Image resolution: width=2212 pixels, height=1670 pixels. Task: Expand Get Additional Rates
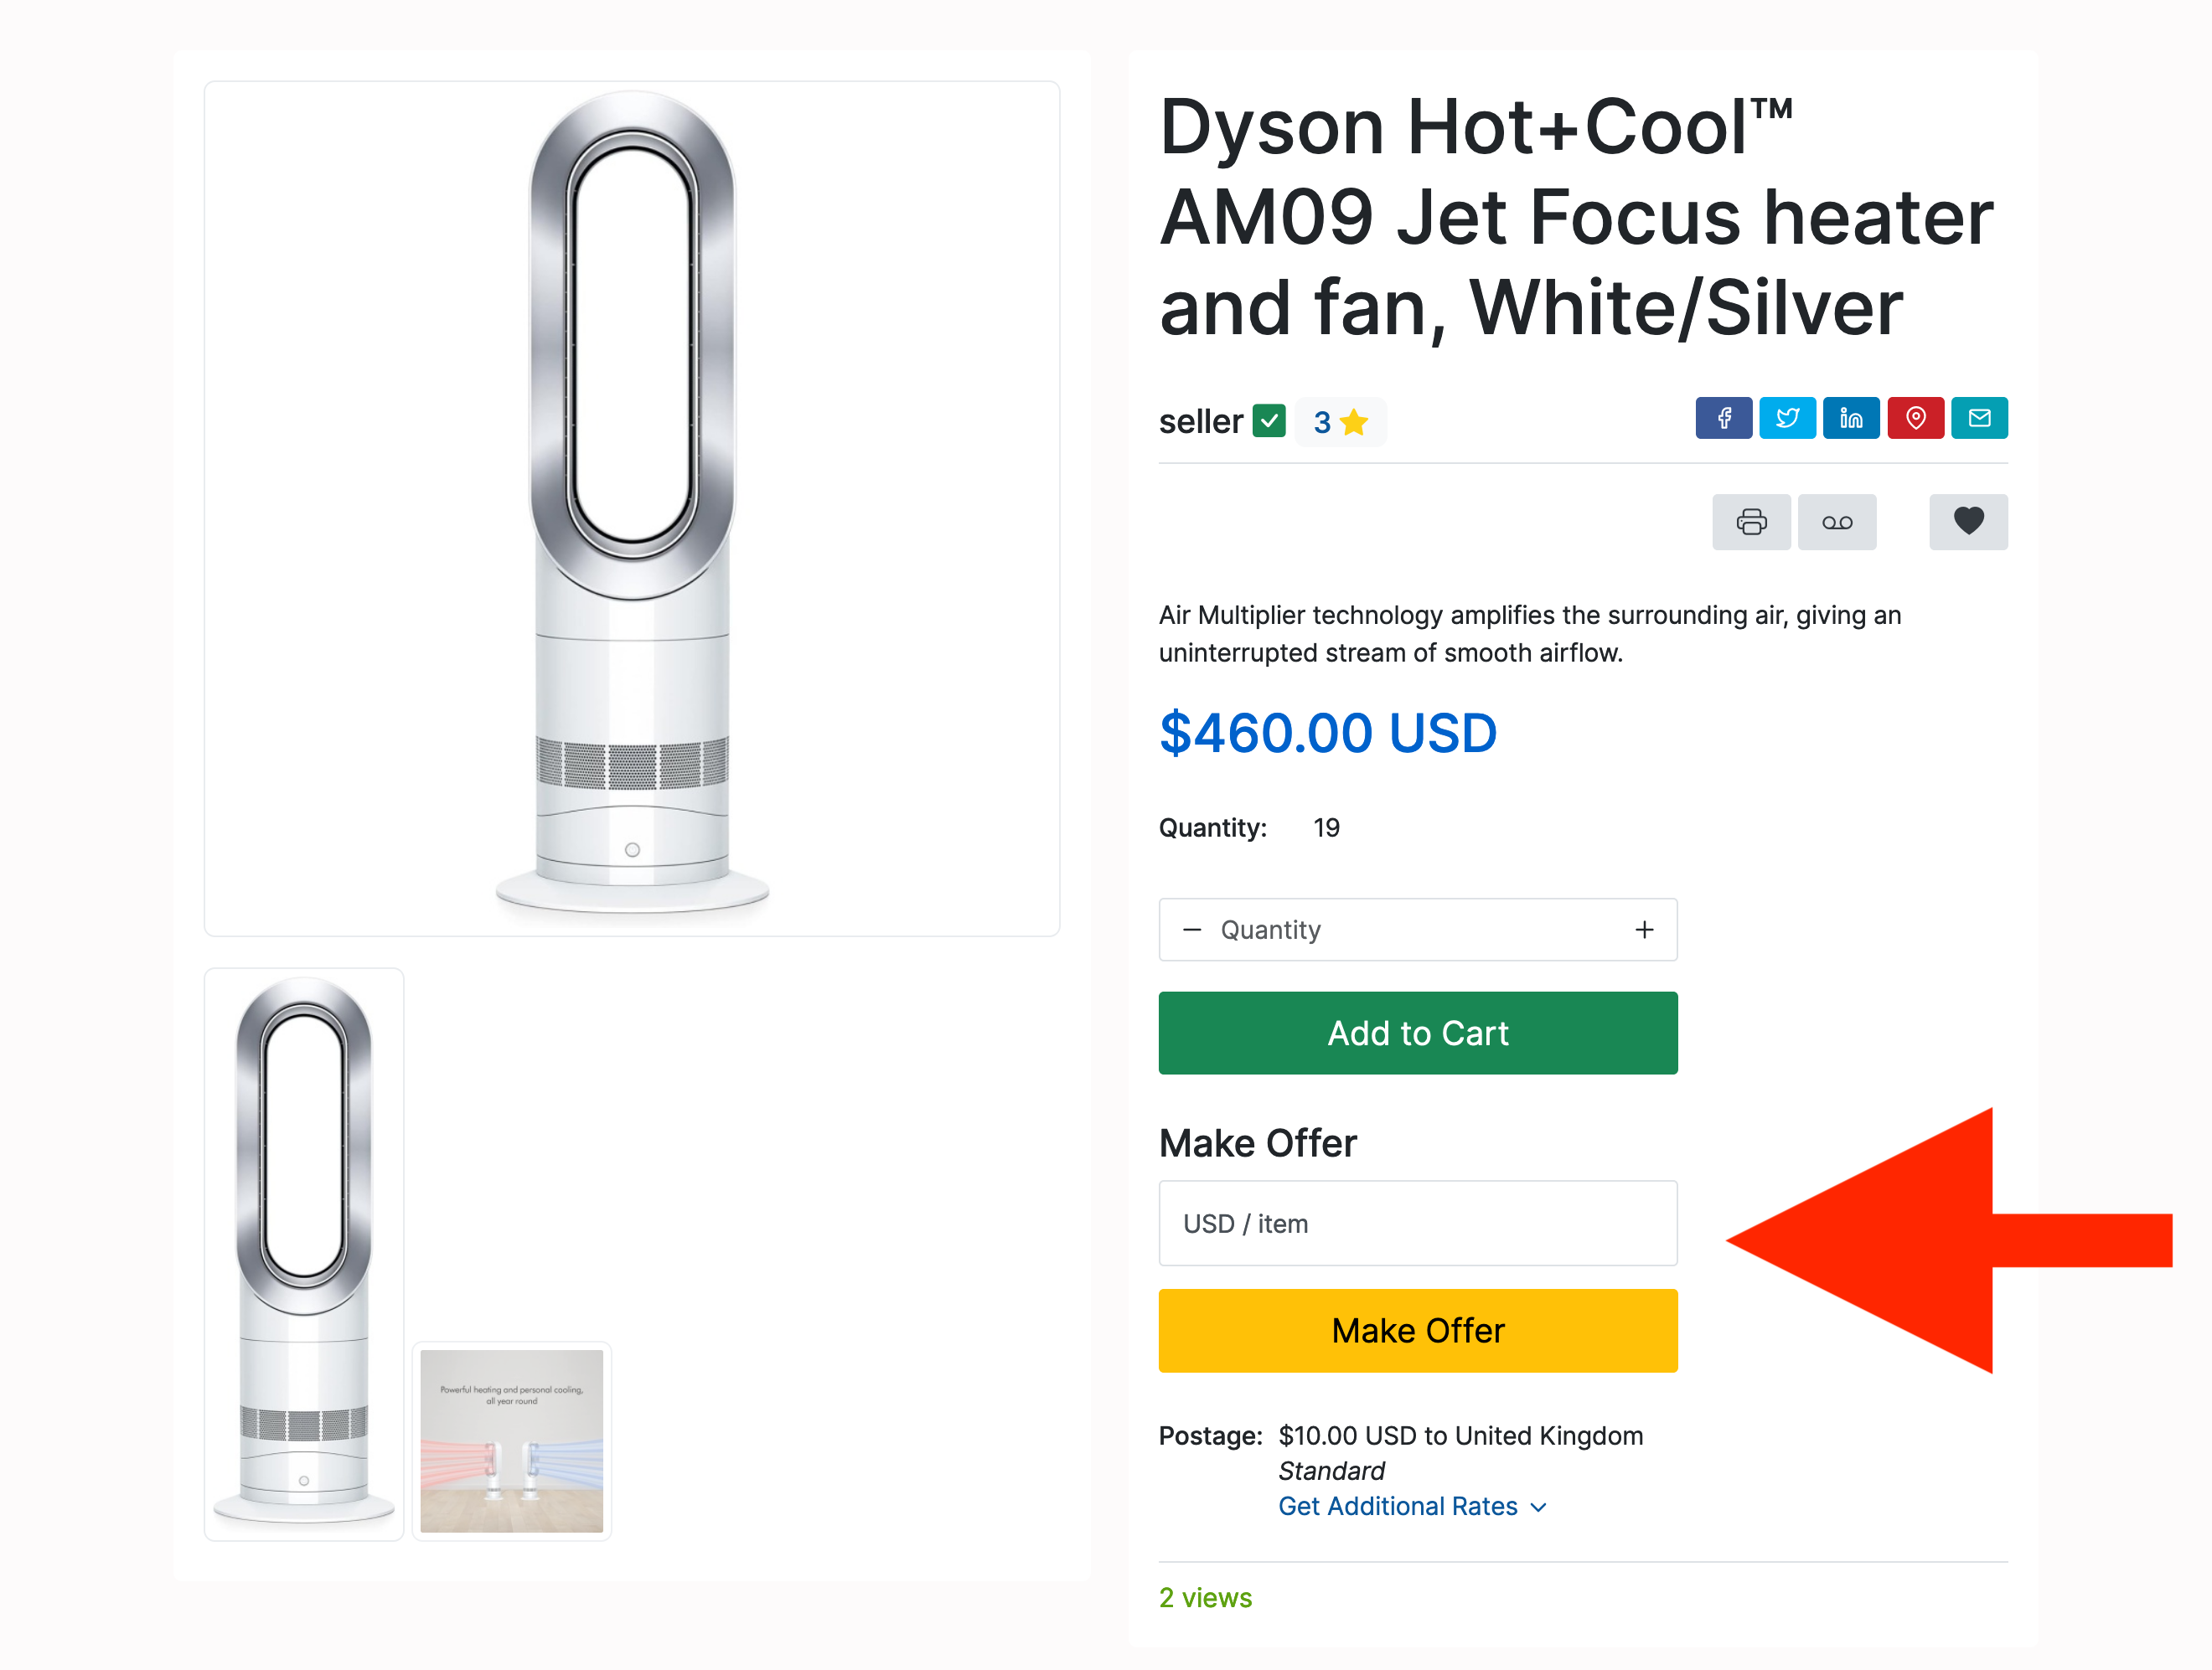click(x=1412, y=1506)
